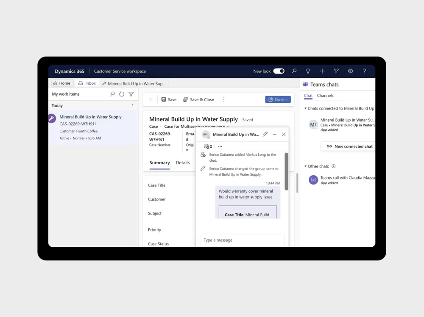
Task: Select the Mineral Build Up in Water Sup... session tab
Action: (134, 83)
